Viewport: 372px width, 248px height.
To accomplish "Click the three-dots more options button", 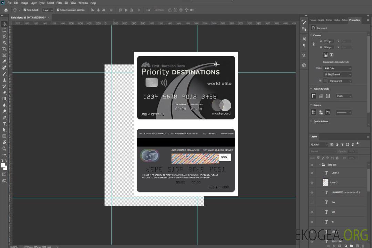I will click(148, 10).
